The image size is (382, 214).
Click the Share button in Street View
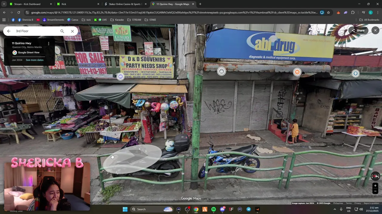click(x=358, y=31)
